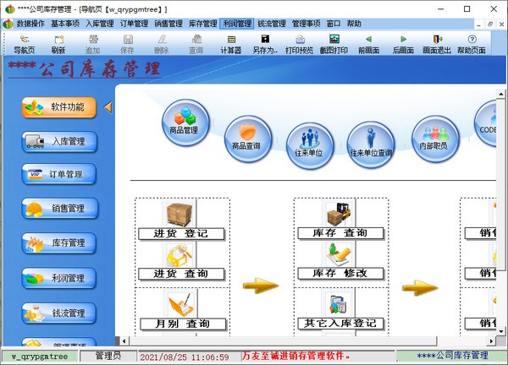Click the 导航页 toolbar icon
Viewport: 508px width, 365px height.
[24, 43]
